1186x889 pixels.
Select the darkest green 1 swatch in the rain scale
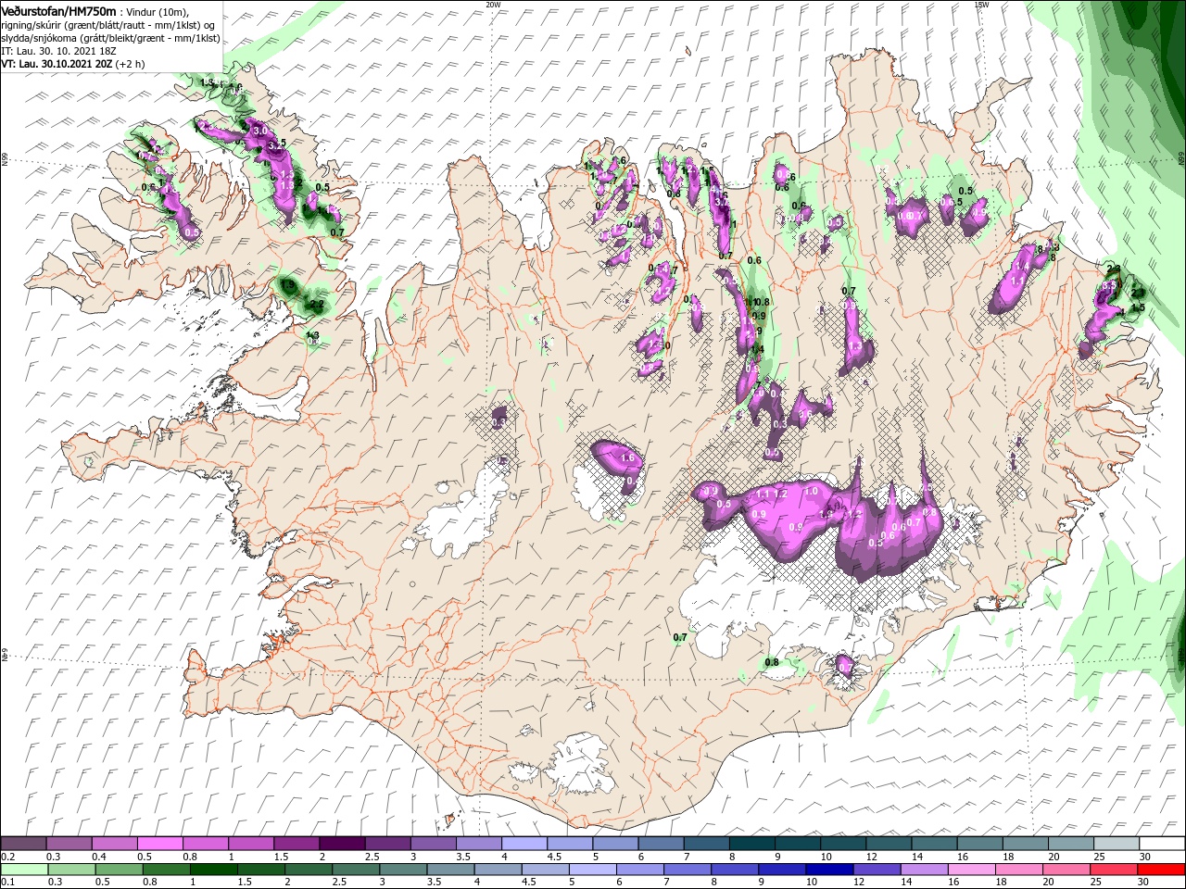(213, 870)
